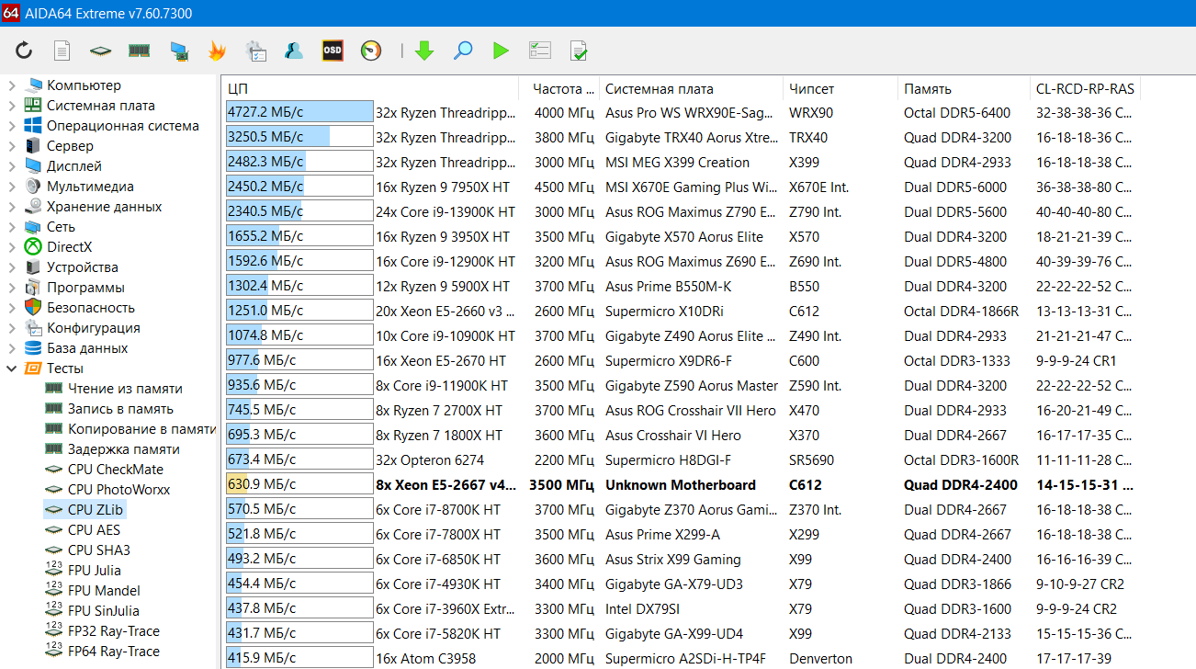Image resolution: width=1196 pixels, height=669 pixels.
Task: Collapse the Тесты tree node
Action: coord(11,369)
